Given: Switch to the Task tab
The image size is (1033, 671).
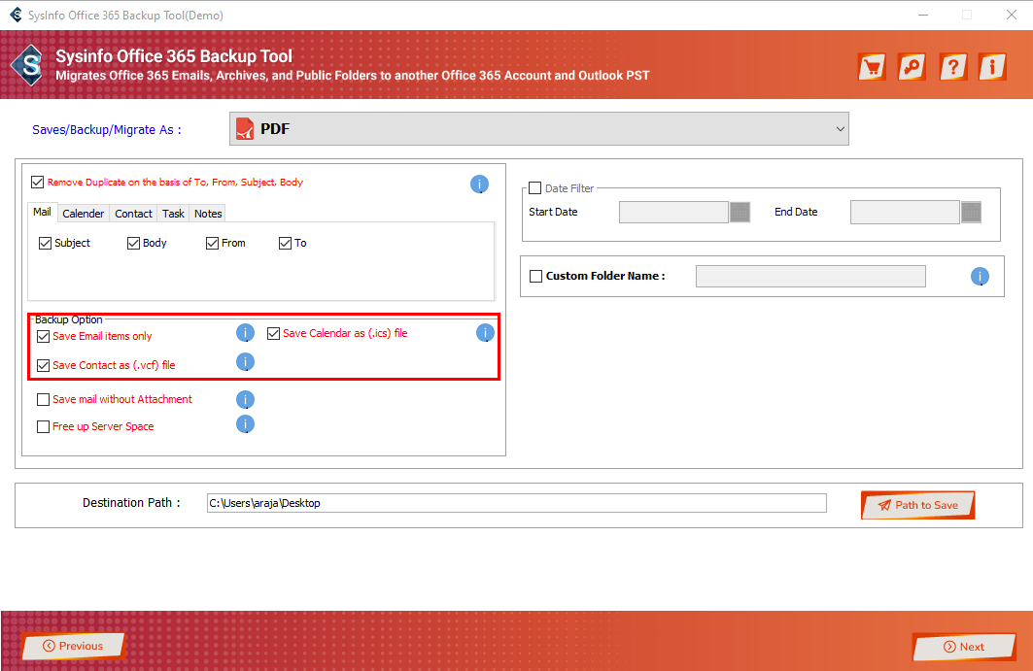Looking at the screenshot, I should pyautogui.click(x=173, y=214).
